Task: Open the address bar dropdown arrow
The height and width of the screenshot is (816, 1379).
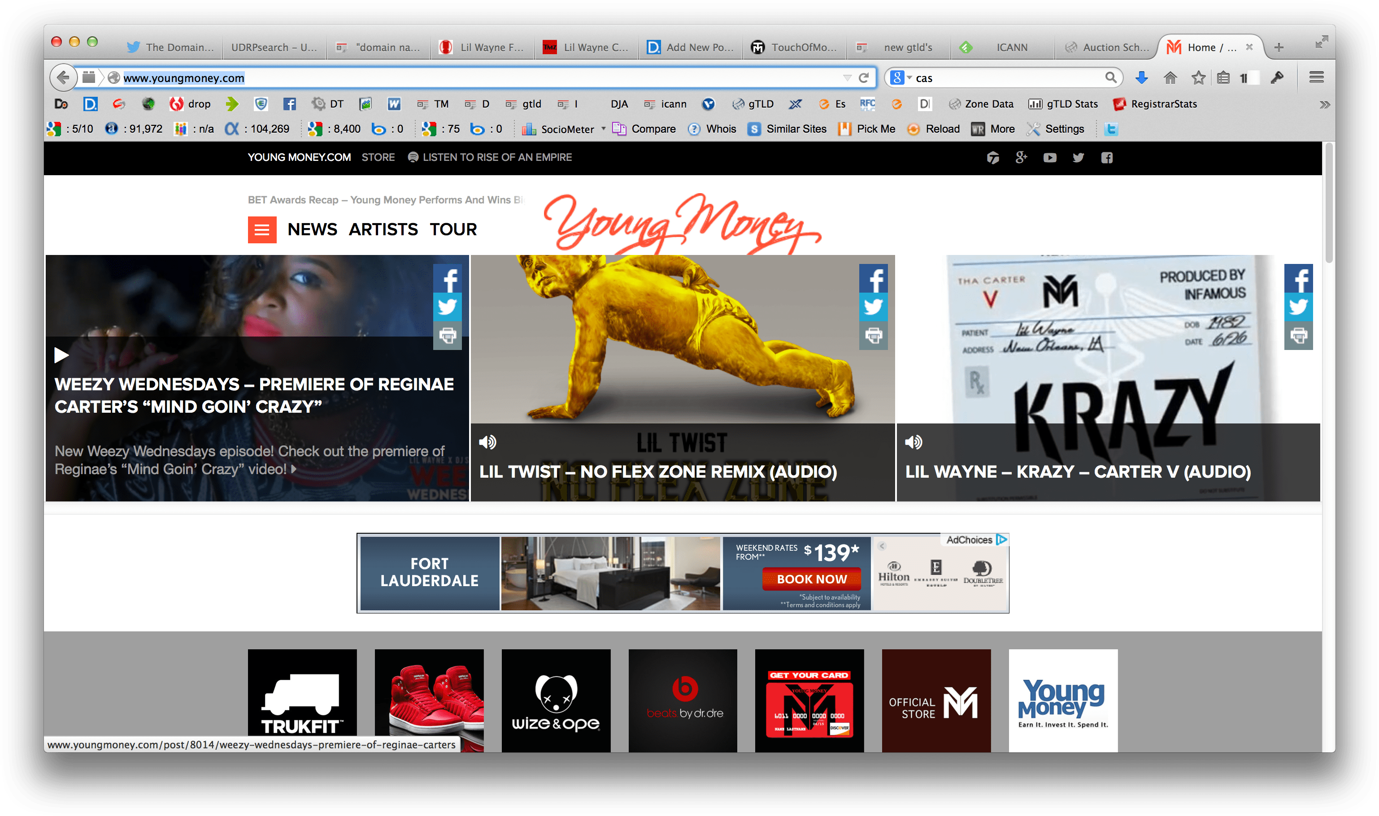Action: (x=848, y=78)
